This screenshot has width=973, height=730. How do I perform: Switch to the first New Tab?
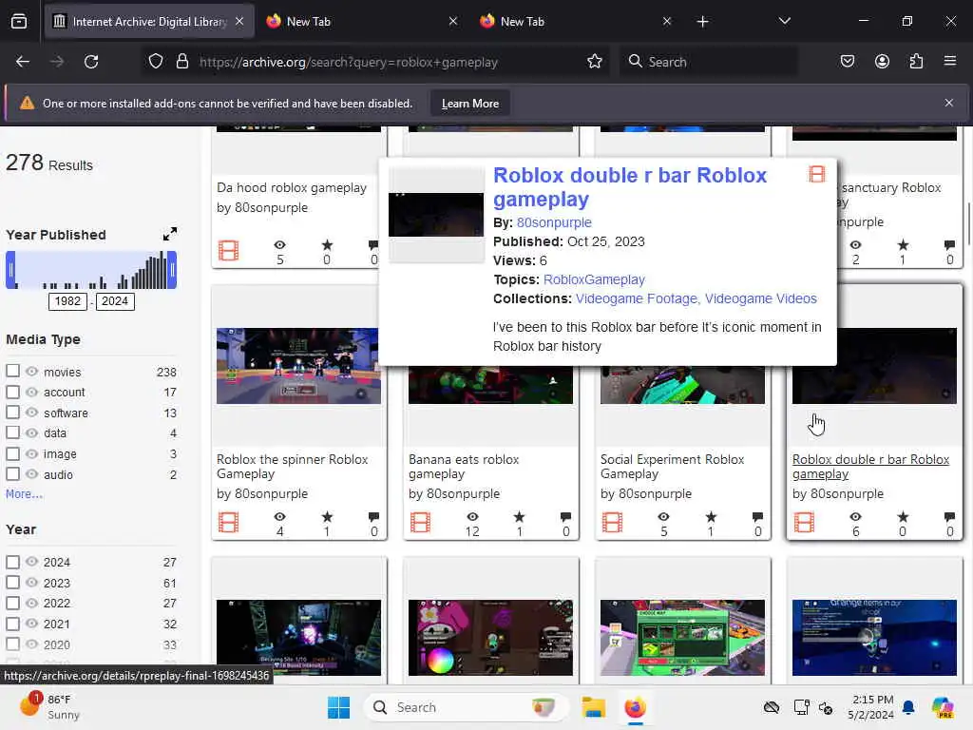(x=363, y=21)
